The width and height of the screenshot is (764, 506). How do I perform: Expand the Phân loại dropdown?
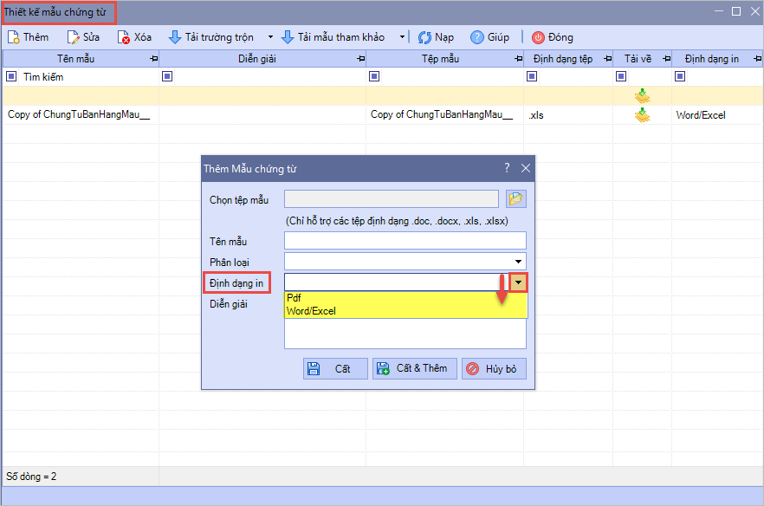(x=518, y=262)
